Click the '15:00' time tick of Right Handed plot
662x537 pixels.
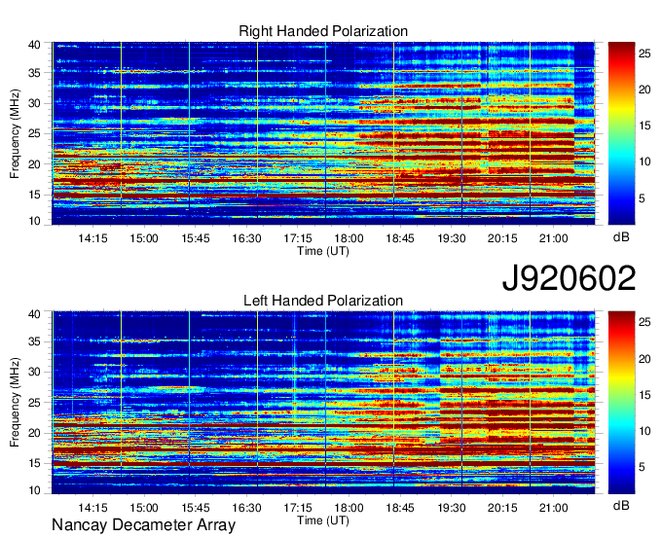[x=144, y=238]
